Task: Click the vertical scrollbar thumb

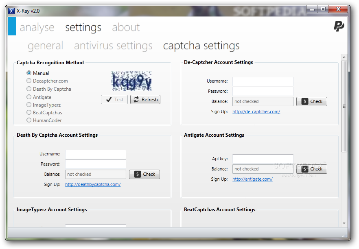Action: coord(344,106)
